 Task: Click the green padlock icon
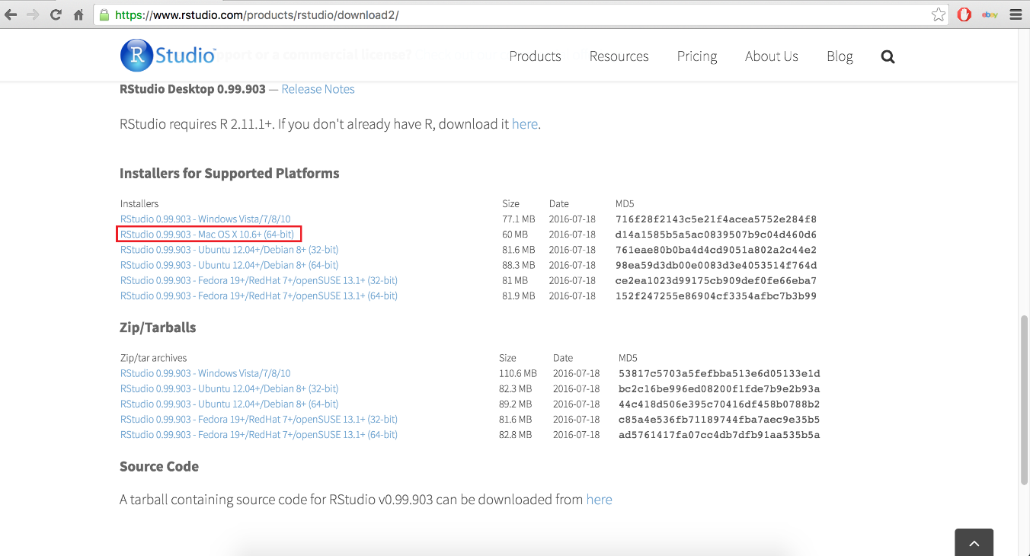click(104, 14)
